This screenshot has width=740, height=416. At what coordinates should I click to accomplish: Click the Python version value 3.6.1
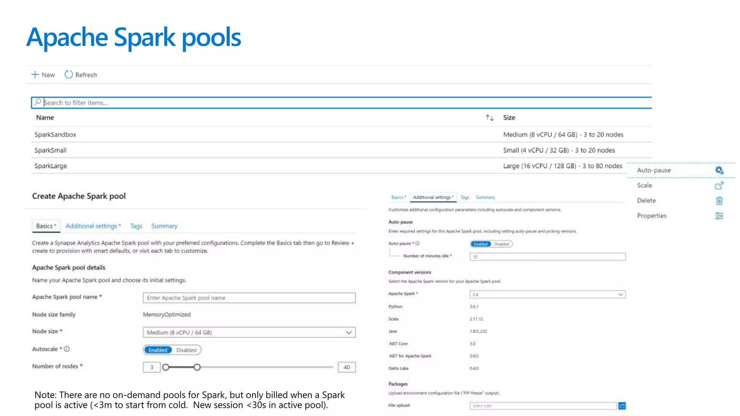474,307
